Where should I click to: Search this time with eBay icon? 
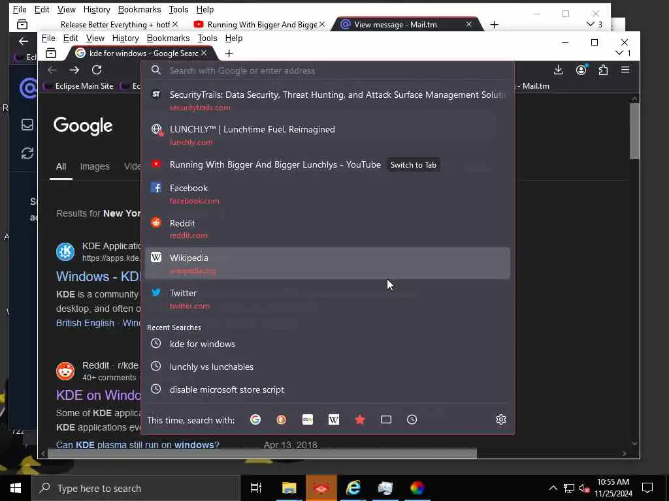click(x=308, y=419)
